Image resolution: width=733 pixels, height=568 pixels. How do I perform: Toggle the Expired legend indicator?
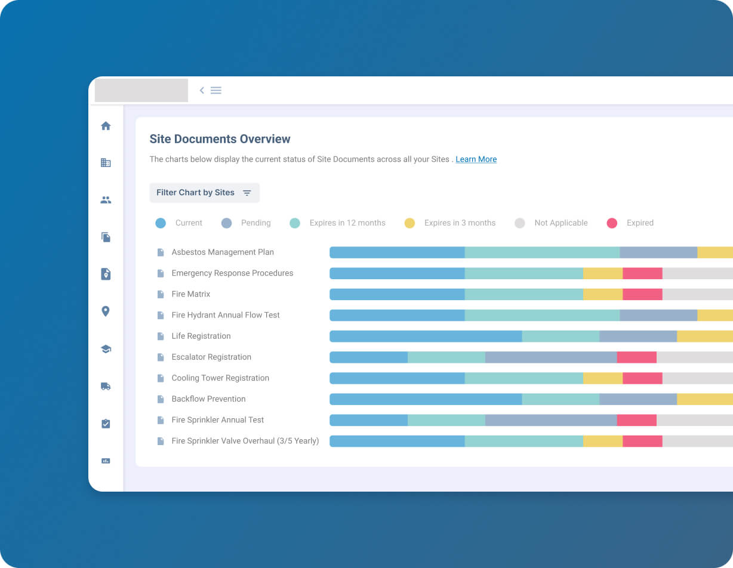point(630,223)
